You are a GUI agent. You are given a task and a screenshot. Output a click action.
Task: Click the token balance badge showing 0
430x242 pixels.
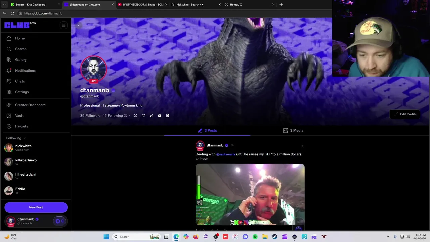59,221
